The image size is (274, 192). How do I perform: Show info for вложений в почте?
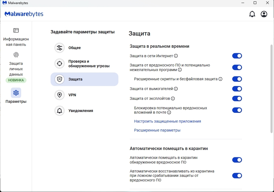[x=169, y=112]
